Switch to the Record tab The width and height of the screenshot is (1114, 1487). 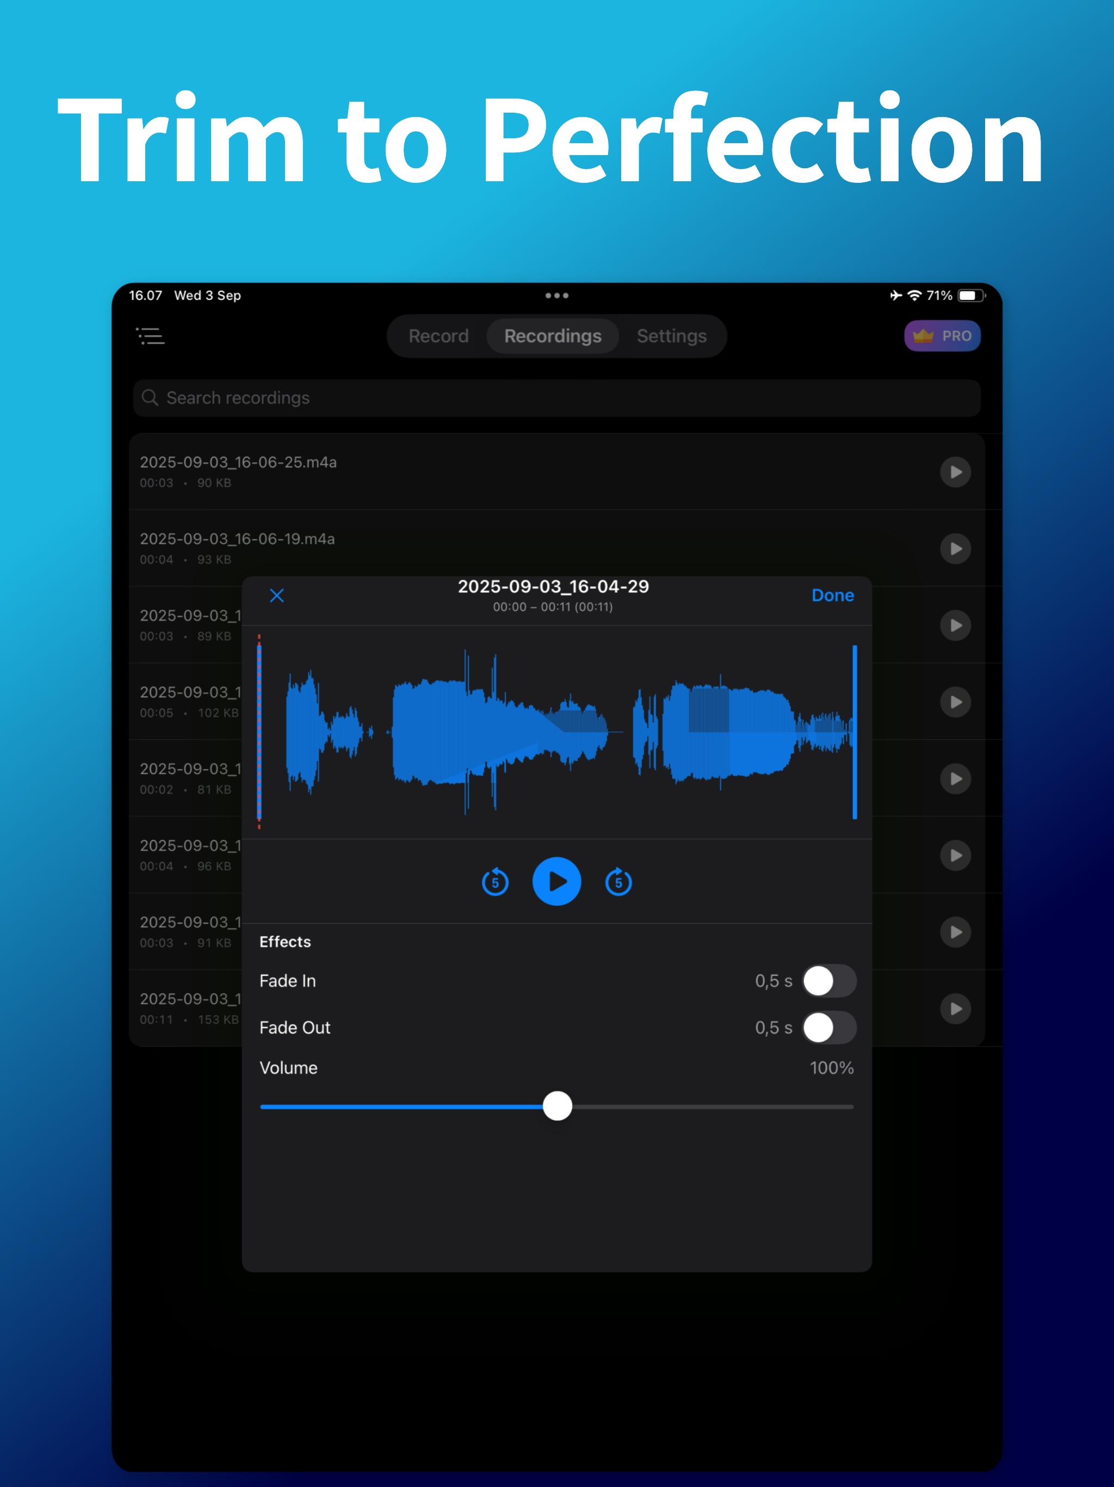click(x=438, y=336)
